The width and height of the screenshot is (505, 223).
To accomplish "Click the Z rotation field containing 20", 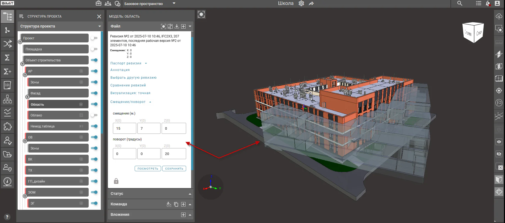I will 174,154.
